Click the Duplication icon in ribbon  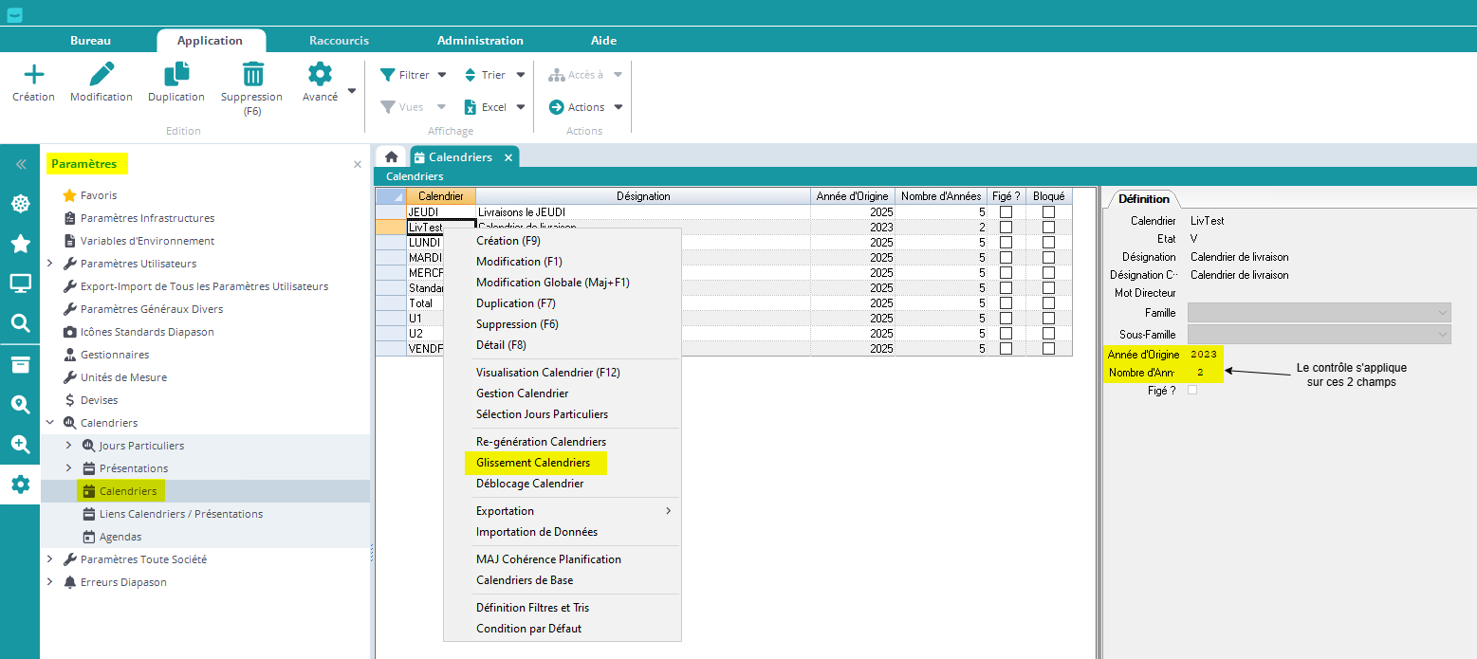point(176,75)
